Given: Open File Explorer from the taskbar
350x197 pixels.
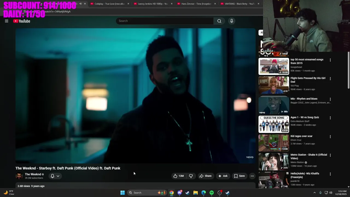Looking at the screenshot, I should [x=196, y=193].
